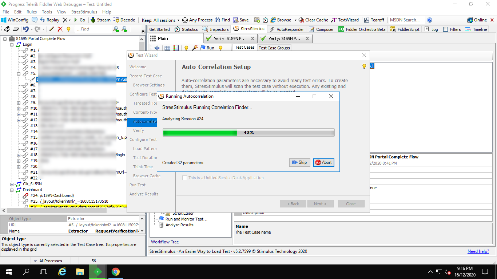Expand request #9 in test tree
The height and width of the screenshot is (279, 497).
19,102
